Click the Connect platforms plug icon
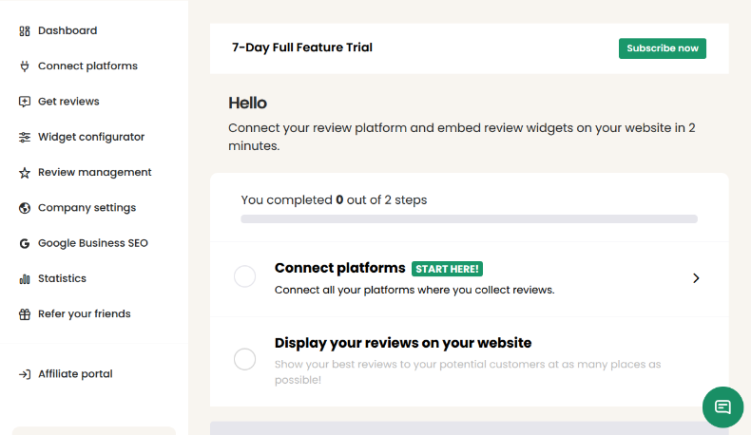This screenshot has width=751, height=435. pos(25,66)
